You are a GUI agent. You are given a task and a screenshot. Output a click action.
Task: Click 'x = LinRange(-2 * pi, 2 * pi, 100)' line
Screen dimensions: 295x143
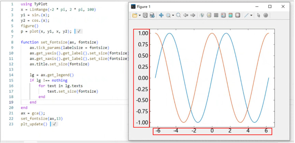pyautogui.click(x=58, y=10)
